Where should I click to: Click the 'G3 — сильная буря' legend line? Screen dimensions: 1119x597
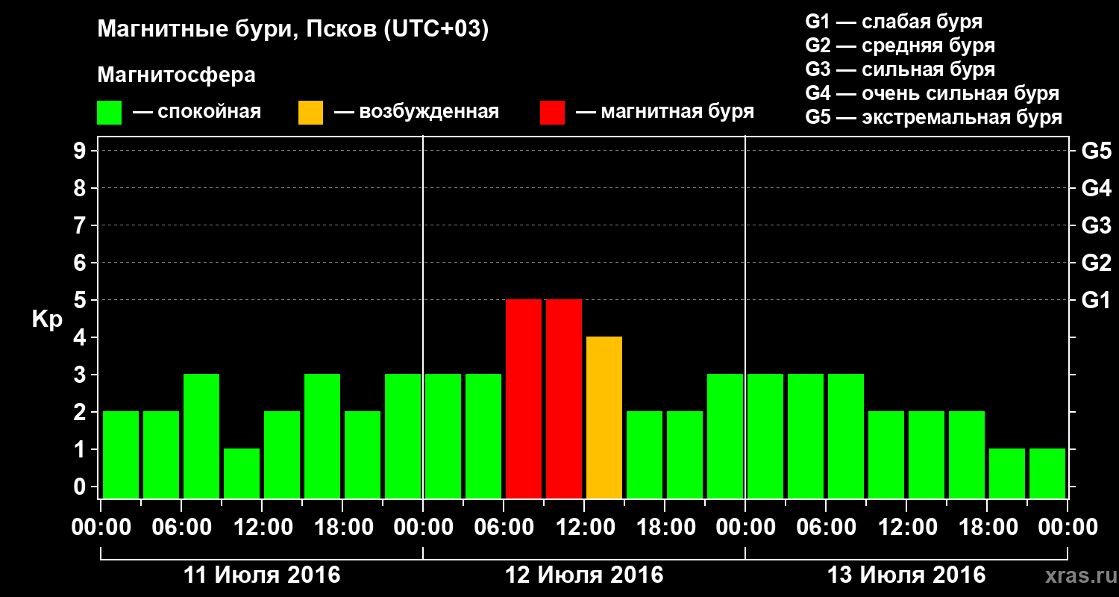(x=900, y=69)
